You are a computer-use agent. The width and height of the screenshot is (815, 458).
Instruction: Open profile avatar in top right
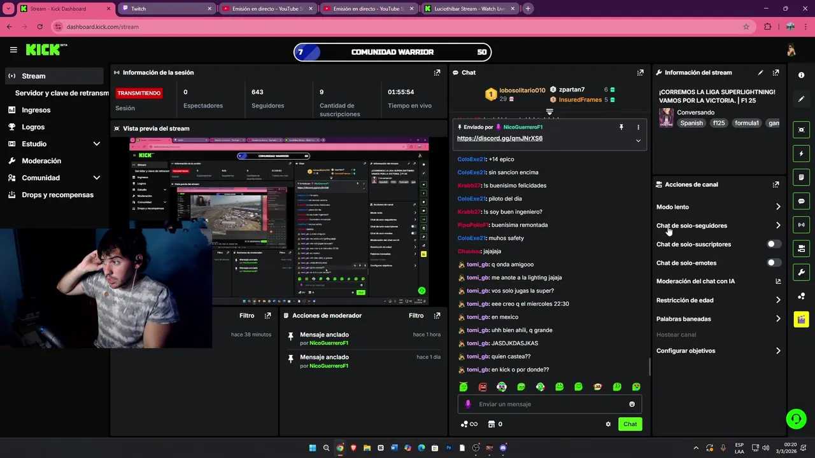[x=791, y=50]
